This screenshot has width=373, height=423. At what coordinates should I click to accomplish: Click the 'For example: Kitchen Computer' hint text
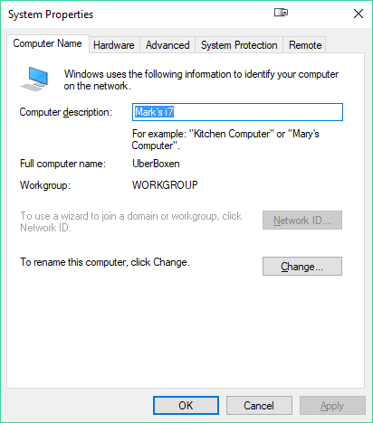tap(225, 139)
